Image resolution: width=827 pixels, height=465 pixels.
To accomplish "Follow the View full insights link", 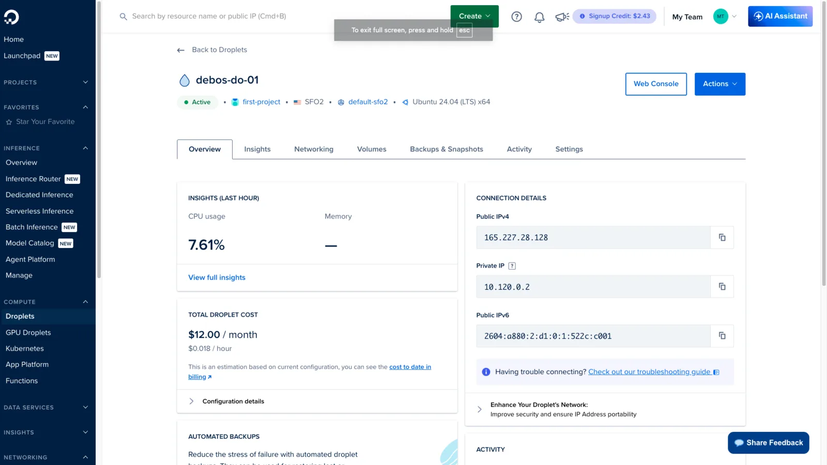I will click(x=217, y=277).
